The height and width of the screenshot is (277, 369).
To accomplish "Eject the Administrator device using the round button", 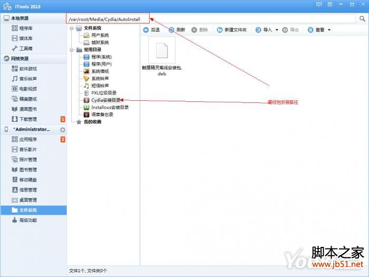I will pyautogui.click(x=62, y=129).
